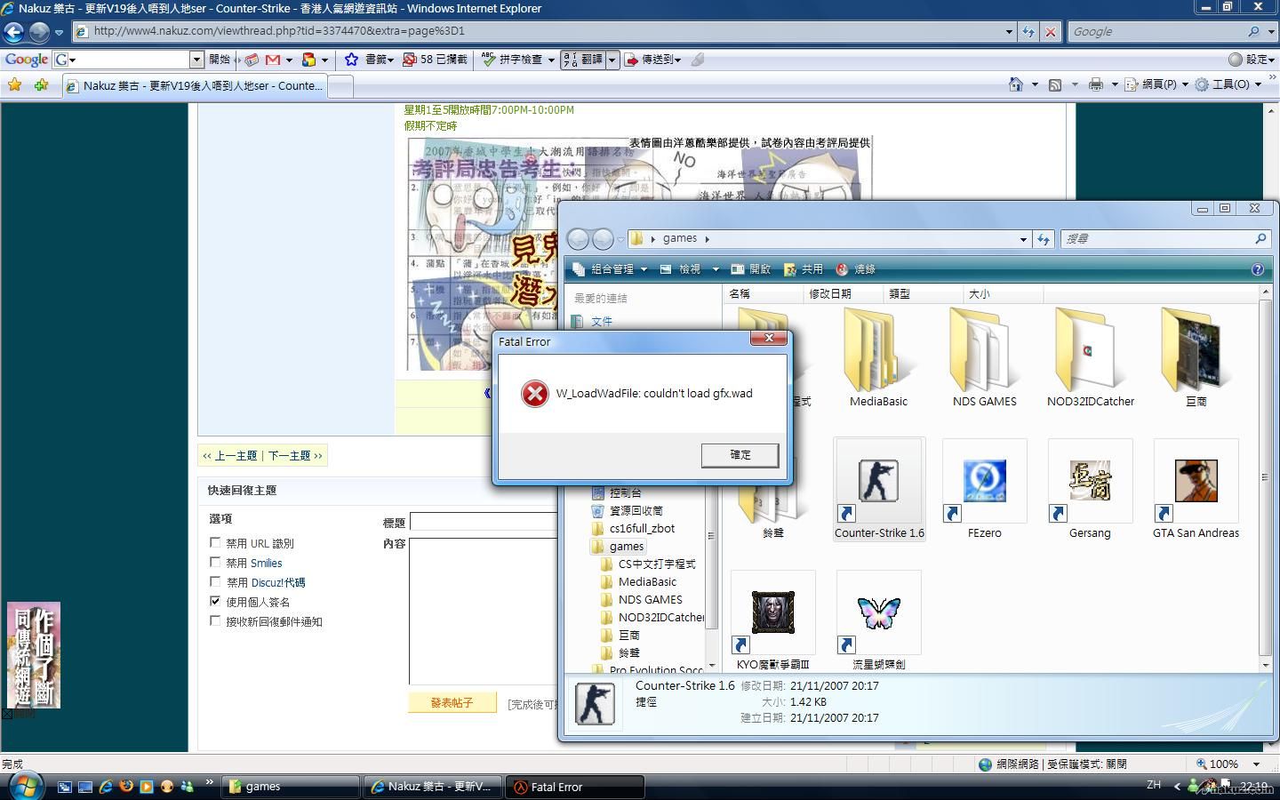
Task: Click the Gersang shortcut icon
Action: click(1090, 482)
